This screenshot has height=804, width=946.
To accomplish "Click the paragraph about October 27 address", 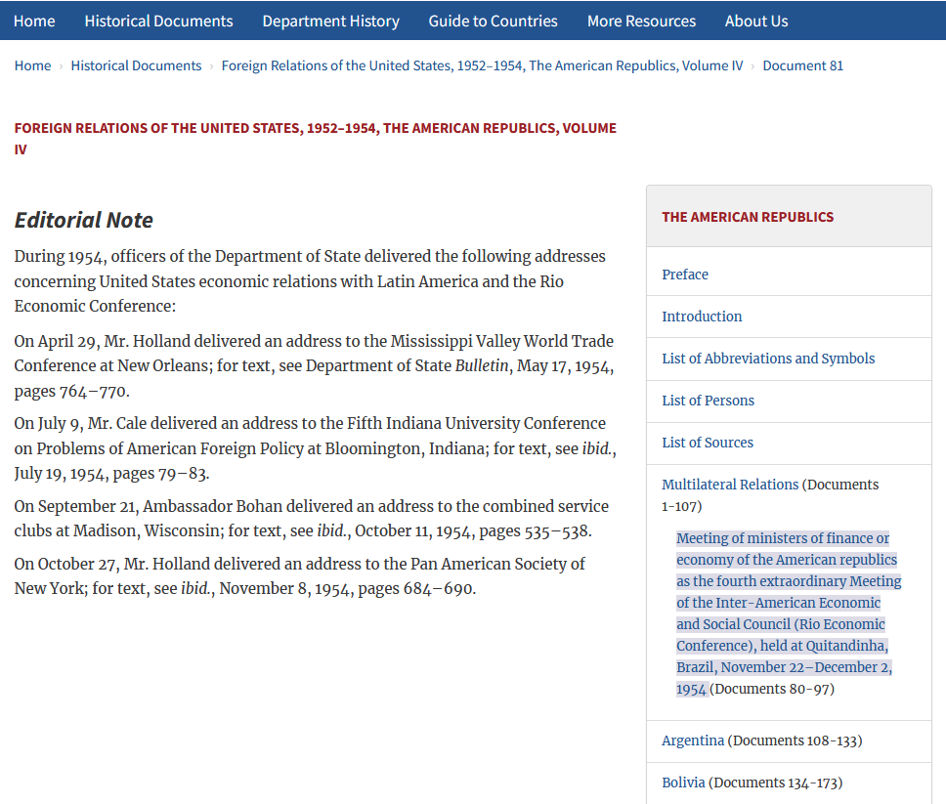I will pyautogui.click(x=300, y=576).
